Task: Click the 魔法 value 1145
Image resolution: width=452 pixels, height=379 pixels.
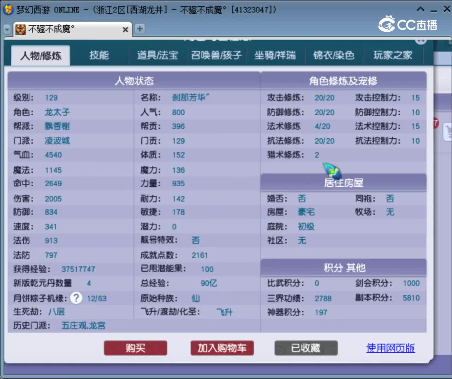Action: (53, 170)
